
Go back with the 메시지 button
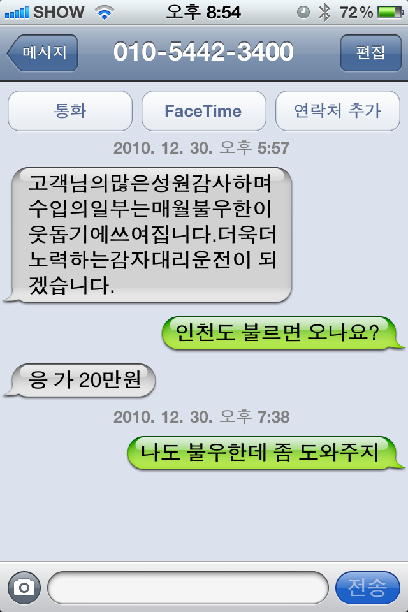tap(43, 53)
